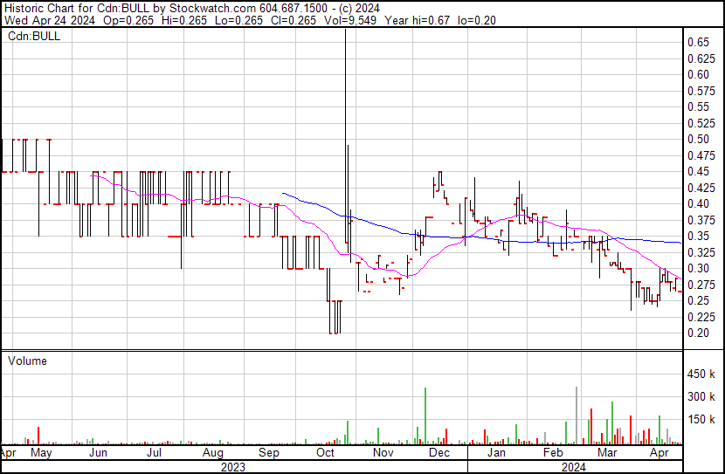Click the 'Apr' month label at right end
Image resolution: width=725 pixels, height=474 pixels.
pos(659,453)
